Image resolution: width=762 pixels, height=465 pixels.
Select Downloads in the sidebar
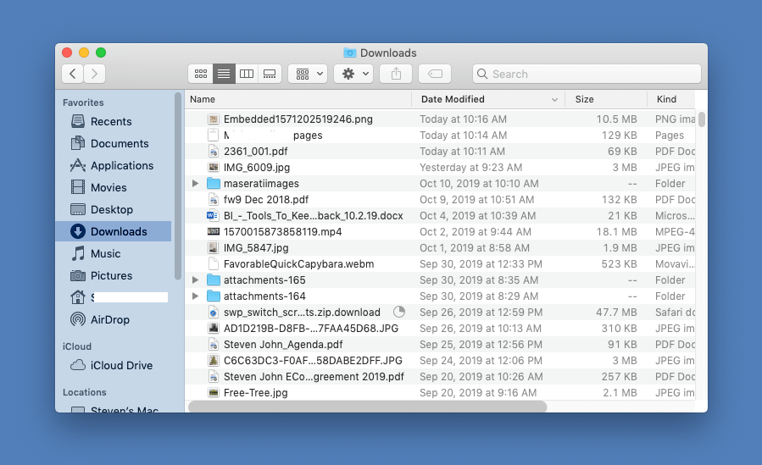coord(113,231)
